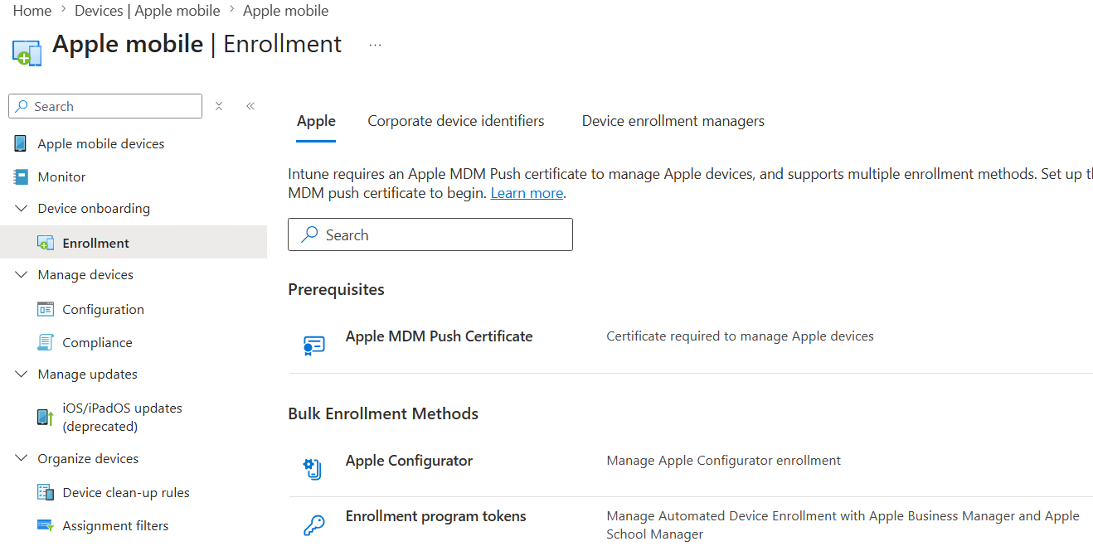Screen dimensions: 1093x551
Task: Click the Apple MDM Push Certificate icon
Action: pyautogui.click(x=314, y=346)
